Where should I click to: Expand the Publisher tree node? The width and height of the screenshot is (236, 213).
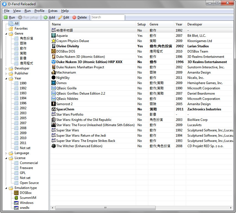(x=6, y=74)
